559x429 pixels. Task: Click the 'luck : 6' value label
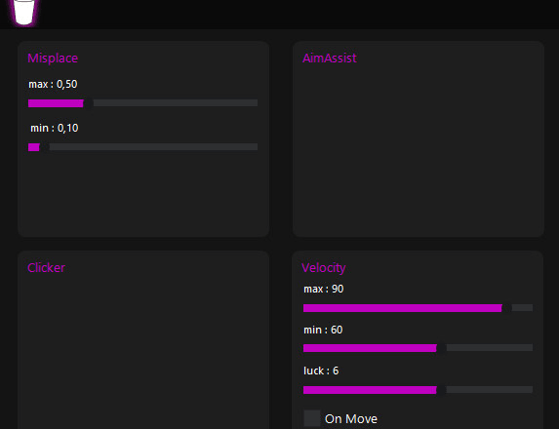tap(321, 370)
